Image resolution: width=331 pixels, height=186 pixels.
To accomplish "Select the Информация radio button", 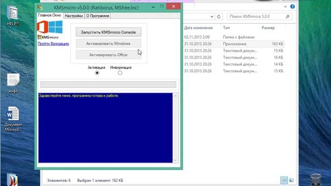I will coord(120,73).
